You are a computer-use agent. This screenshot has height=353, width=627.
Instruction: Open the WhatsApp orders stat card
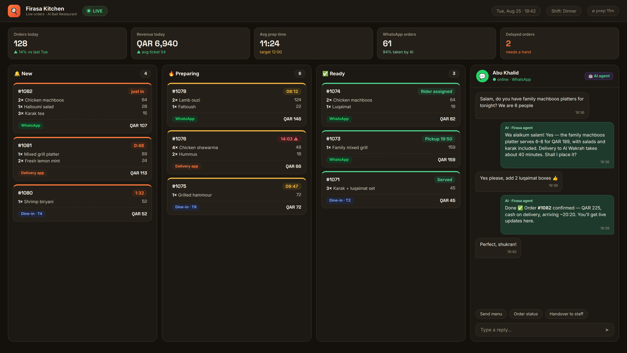437,43
